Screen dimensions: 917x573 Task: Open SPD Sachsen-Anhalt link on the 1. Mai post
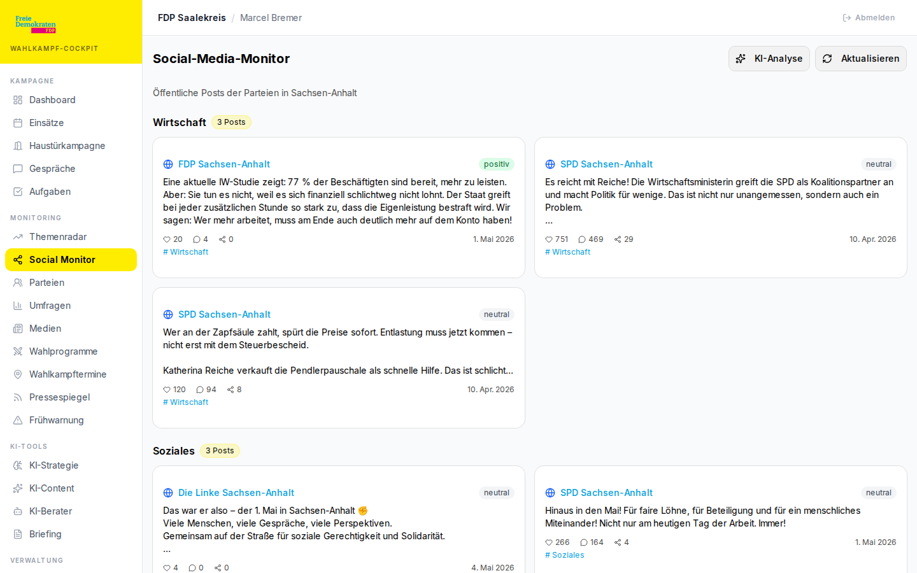[606, 493]
